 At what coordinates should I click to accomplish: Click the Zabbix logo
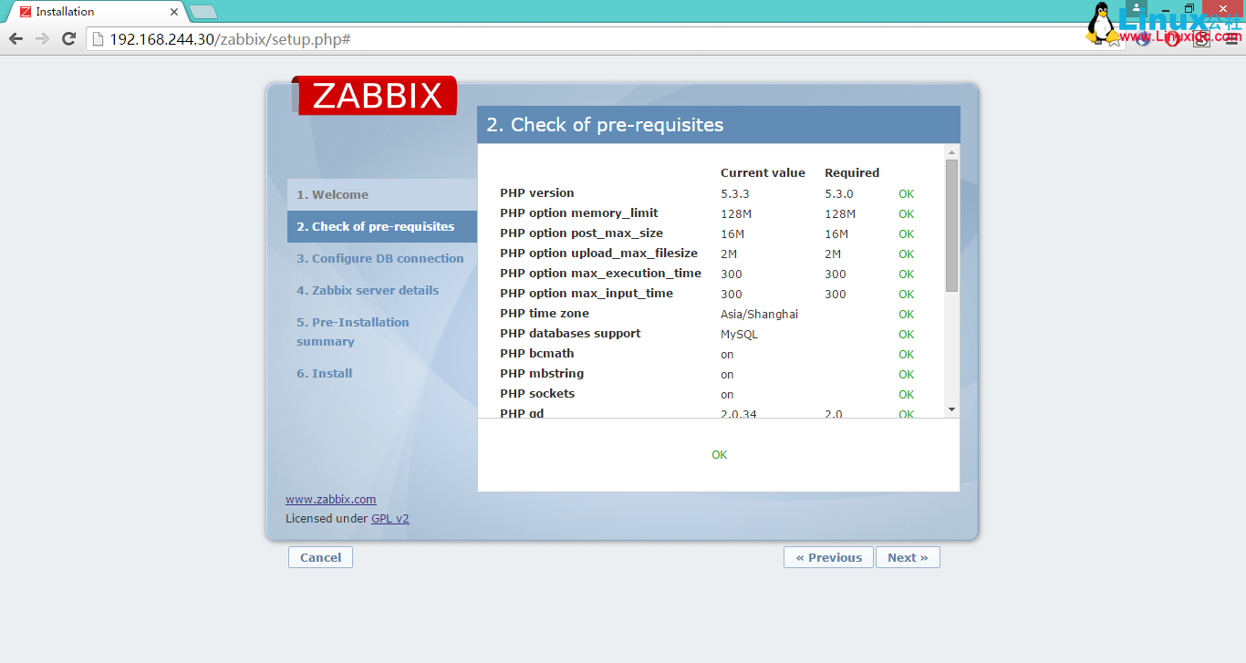375,95
